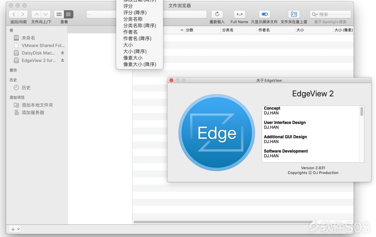The height and width of the screenshot is (237, 376).
Task: Select EdgeView 2 for... volume
Action: (x=39, y=60)
